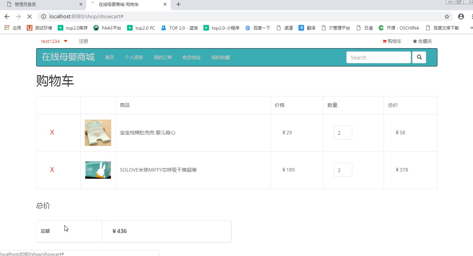Image resolution: width=473 pixels, height=256 pixels.
Task: Click the browser forward arrow
Action: [18, 17]
